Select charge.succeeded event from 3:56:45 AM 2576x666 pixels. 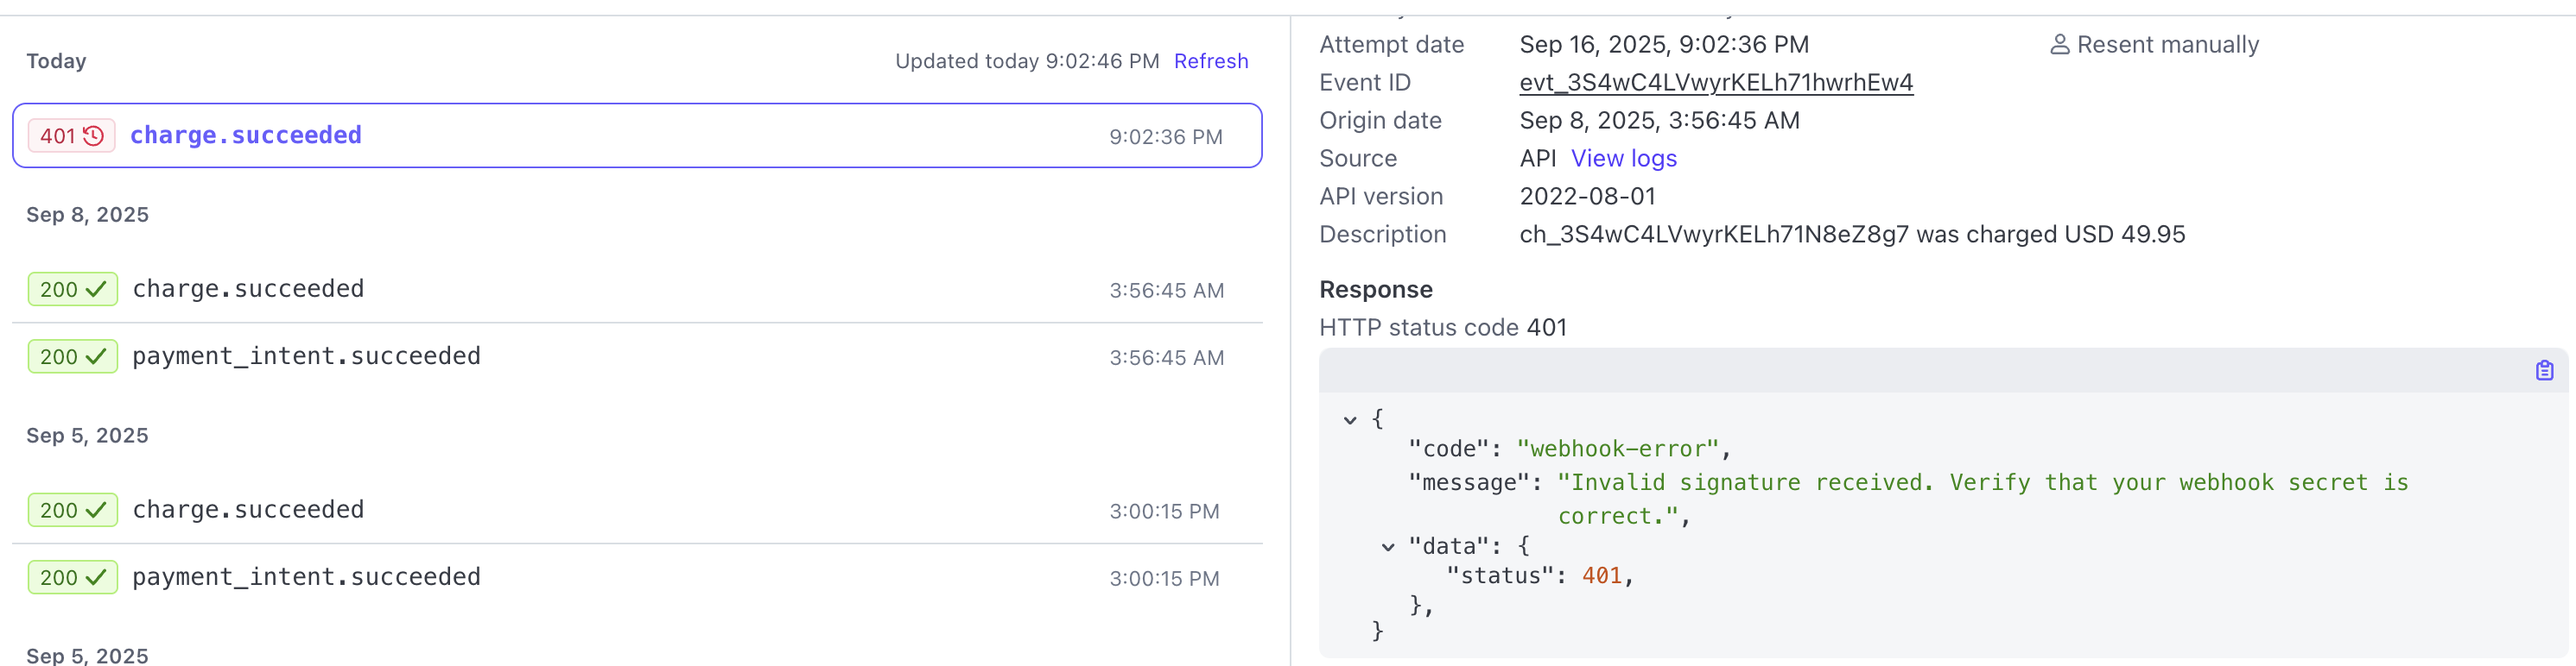(x=637, y=290)
